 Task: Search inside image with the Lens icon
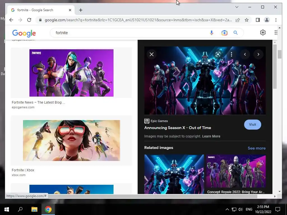pos(218,54)
